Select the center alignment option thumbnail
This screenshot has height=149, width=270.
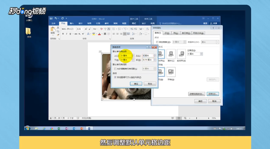(171, 54)
